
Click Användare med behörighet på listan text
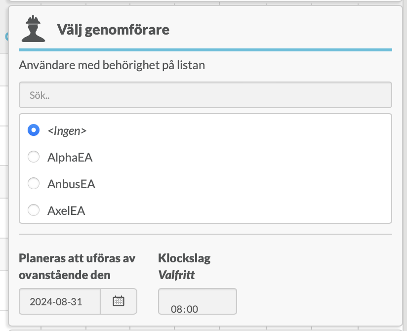pos(112,65)
